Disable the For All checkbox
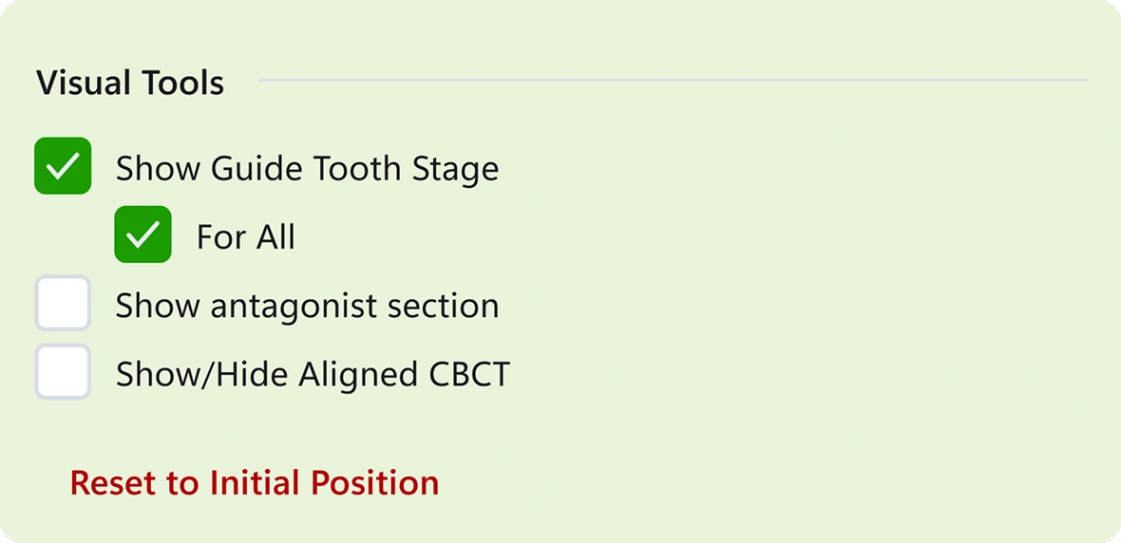The height and width of the screenshot is (543, 1121). pyautogui.click(x=143, y=234)
